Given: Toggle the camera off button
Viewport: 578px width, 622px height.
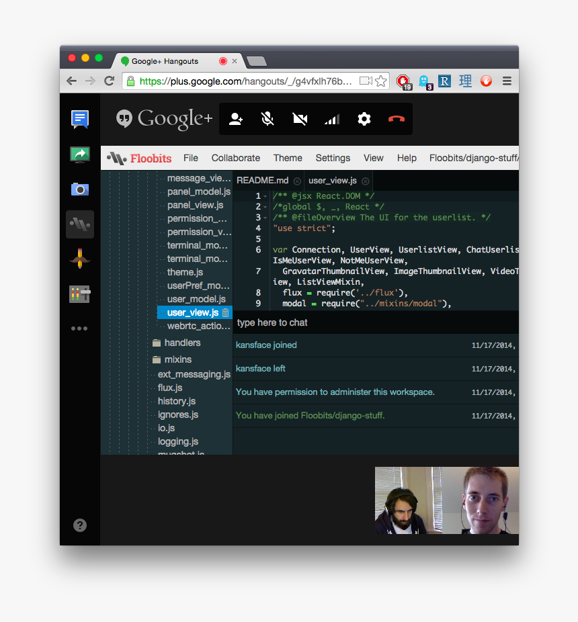Looking at the screenshot, I should coord(300,119).
